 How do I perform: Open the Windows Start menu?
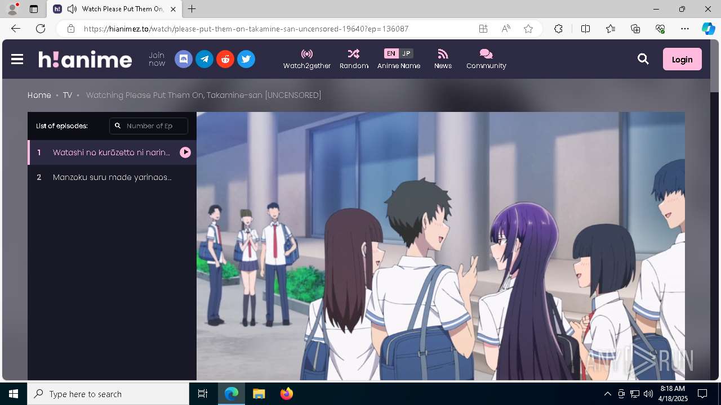pos(14,394)
